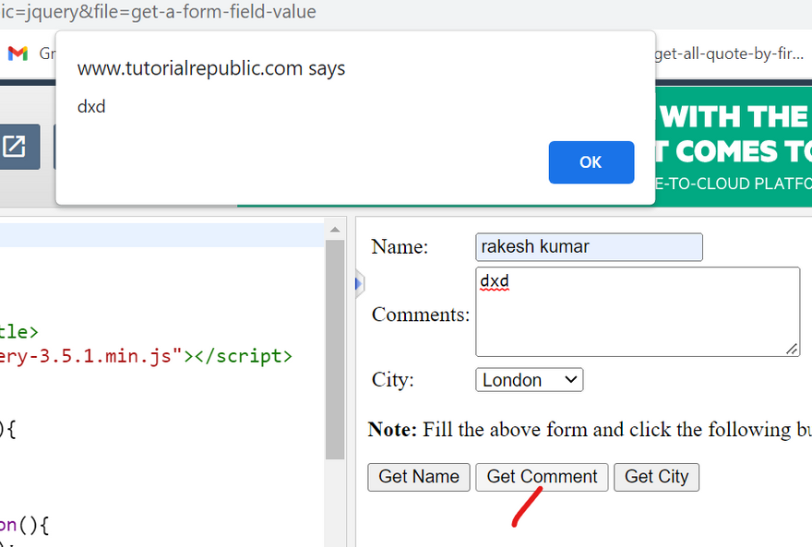
Task: Focus the Name text field
Action: 589,247
